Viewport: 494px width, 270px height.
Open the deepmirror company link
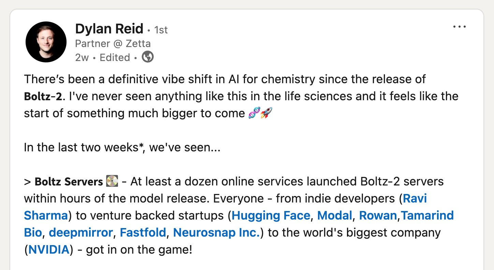[x=81, y=232]
